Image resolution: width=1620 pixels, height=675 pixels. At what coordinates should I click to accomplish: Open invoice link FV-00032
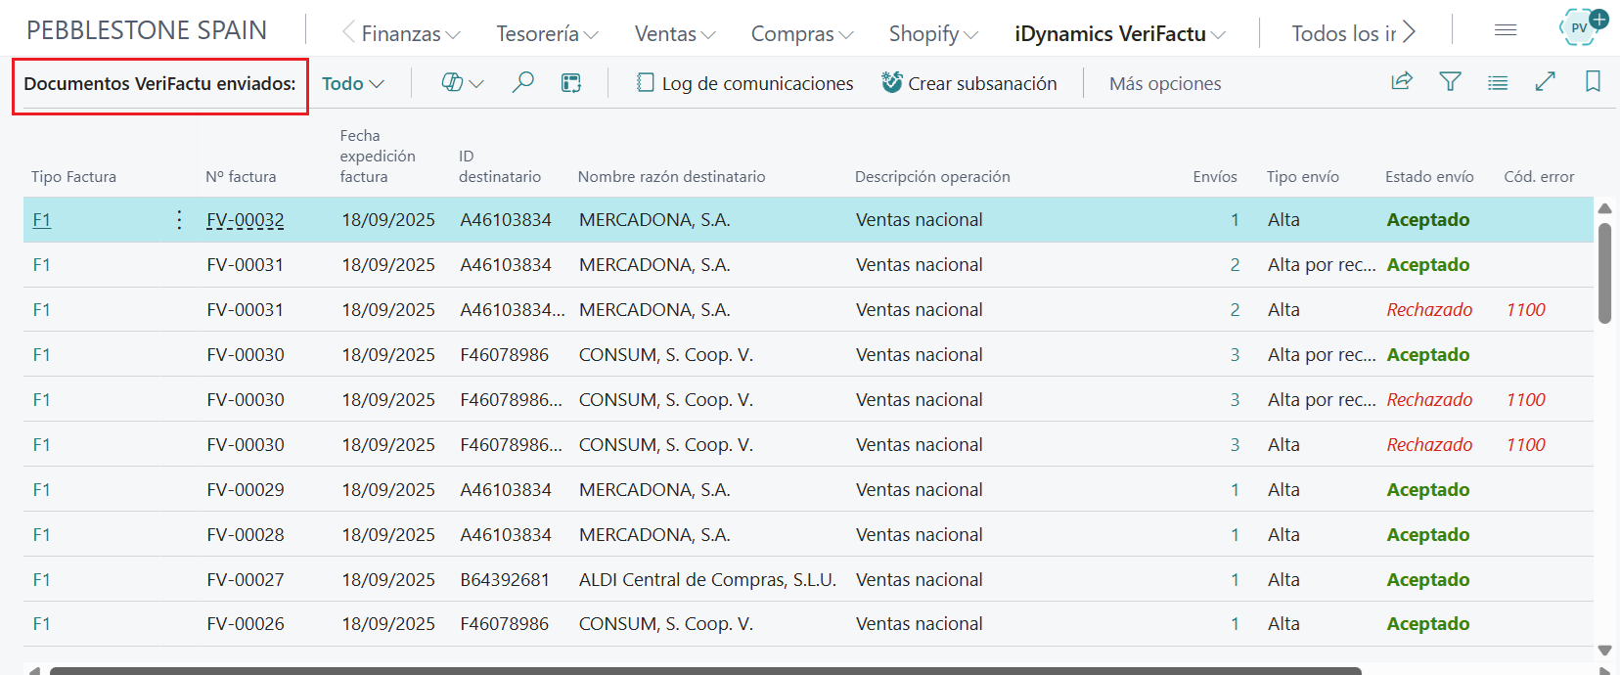coord(246,220)
